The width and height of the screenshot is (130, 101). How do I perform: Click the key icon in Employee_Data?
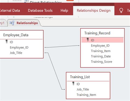(x=7, y=42)
